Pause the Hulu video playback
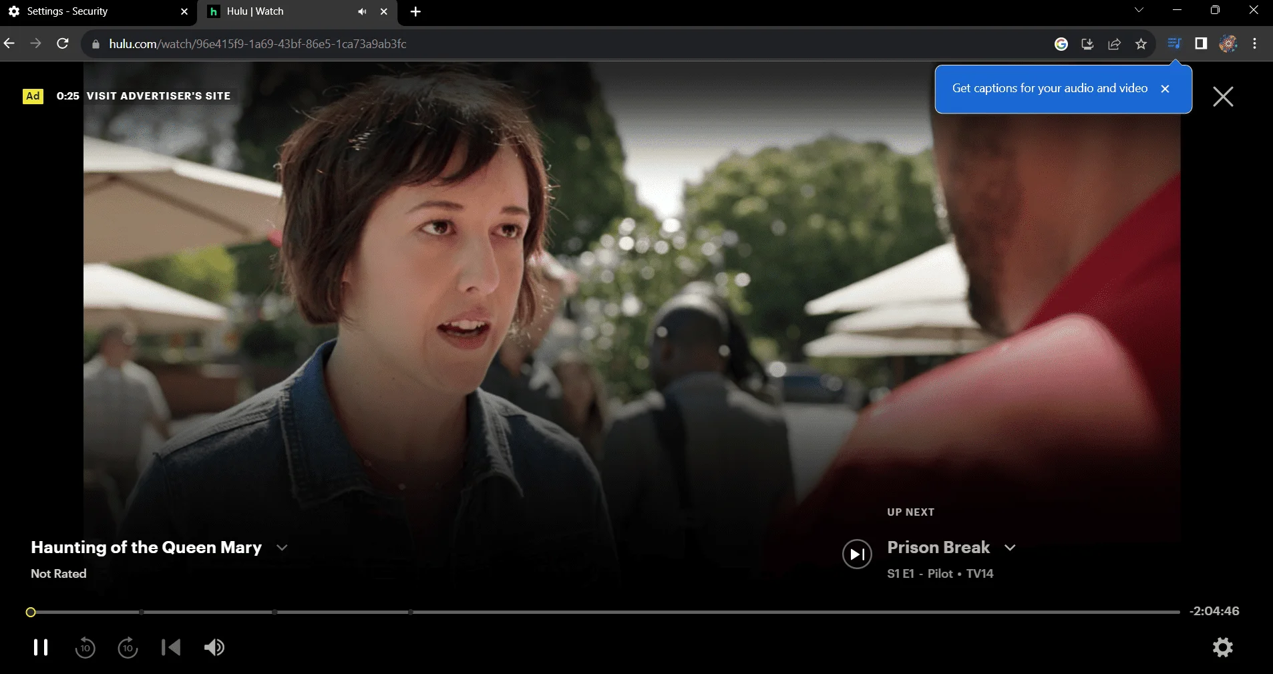 41,647
